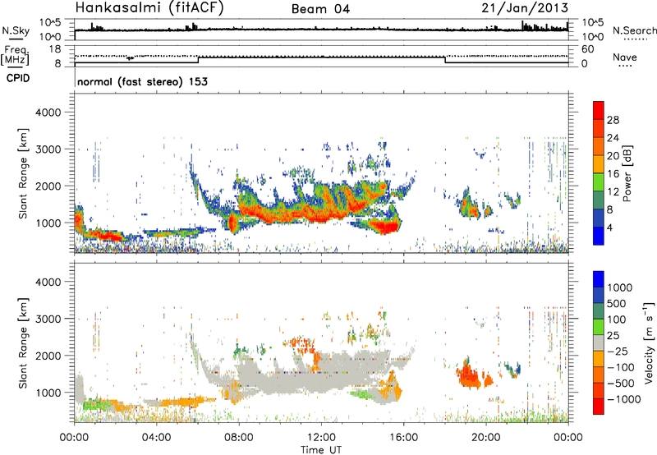Click the '24' tick on power scale
Image resolution: width=657 pixels, height=455 pixels.
[613, 138]
